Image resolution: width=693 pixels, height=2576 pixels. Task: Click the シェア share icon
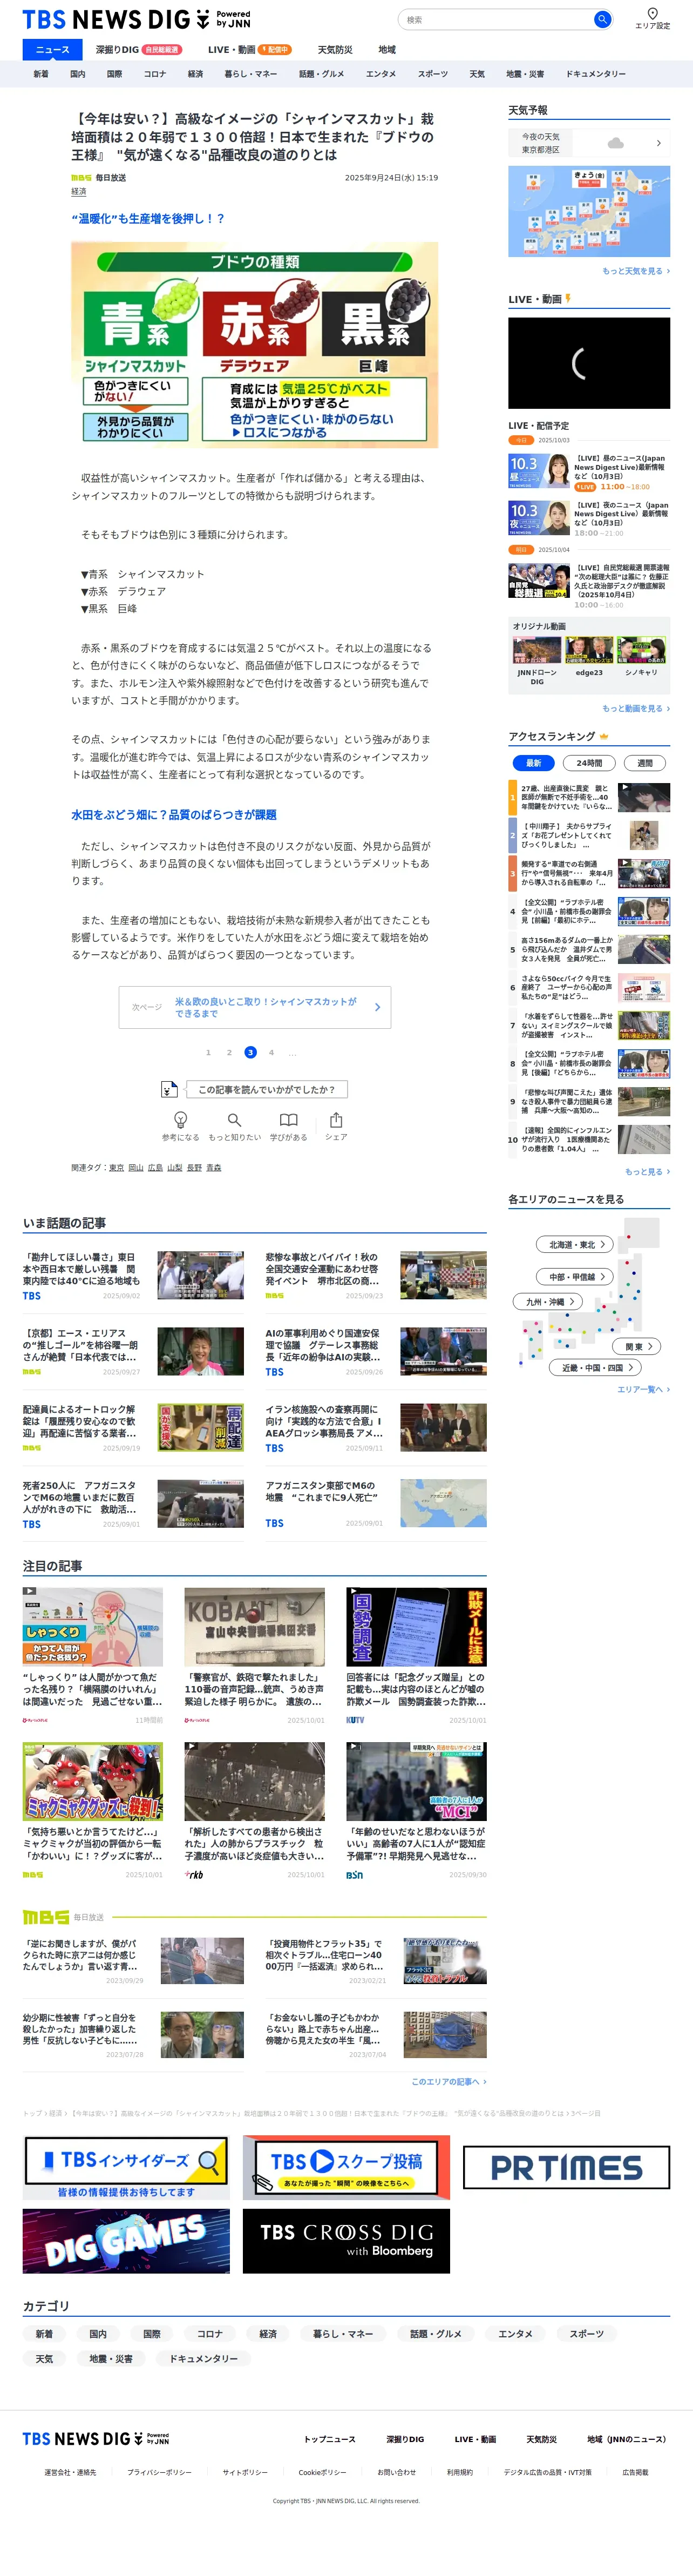coord(336,1119)
